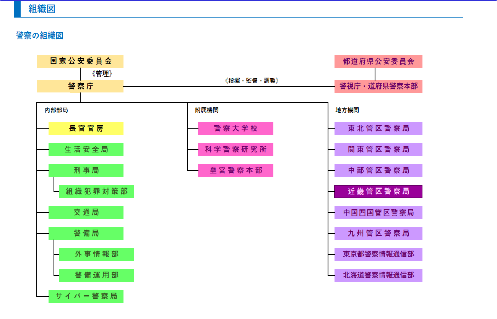
Task: Open 東京都警察情報通信部 box
Action: (378, 254)
